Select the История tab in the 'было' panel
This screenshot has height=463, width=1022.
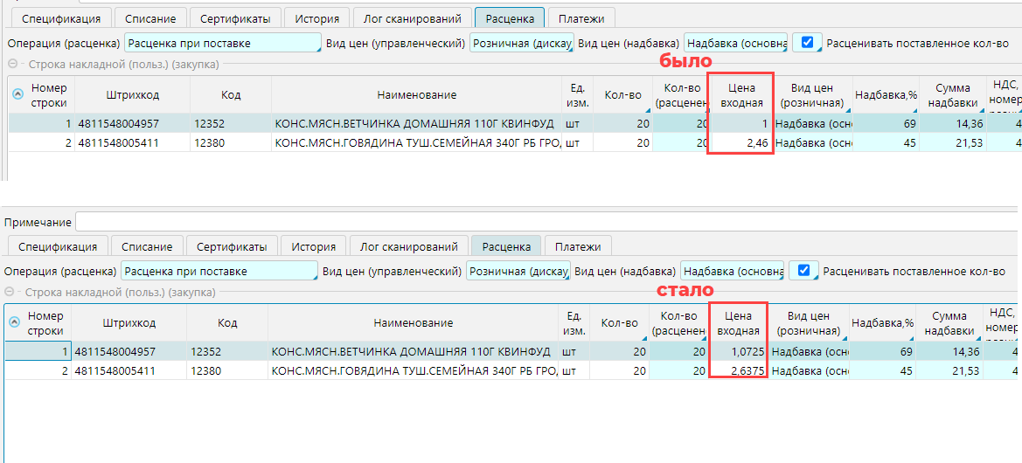pyautogui.click(x=317, y=18)
